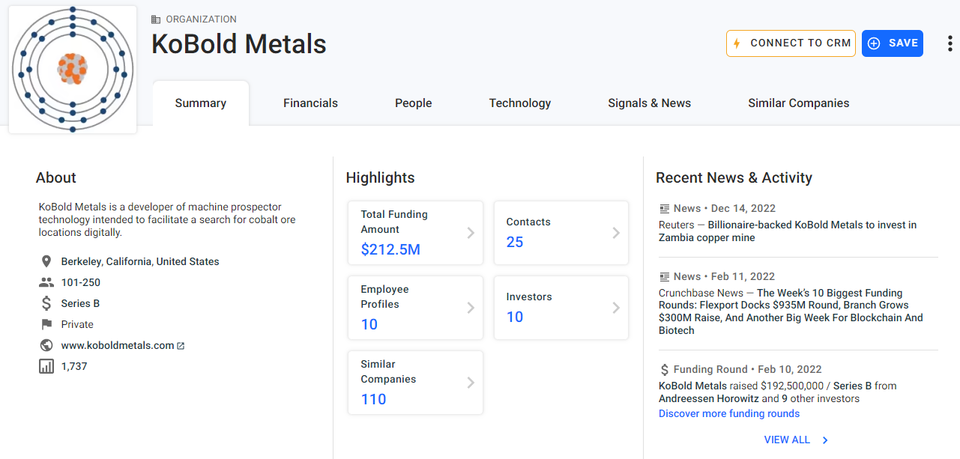The height and width of the screenshot is (459, 960).
Task: Select the Similar Companies tab
Action: (x=799, y=103)
